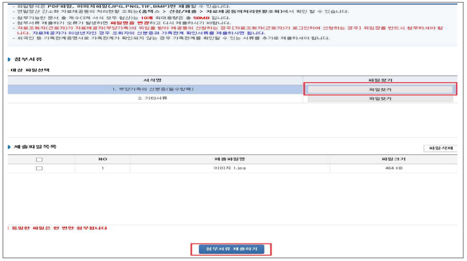Click the 제출파일명 column header
Image resolution: width=467 pixels, height=261 pixels.
230,159
